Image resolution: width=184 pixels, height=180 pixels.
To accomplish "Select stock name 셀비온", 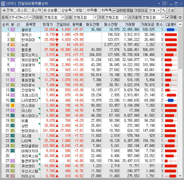I will pyautogui.click(x=27, y=30).
